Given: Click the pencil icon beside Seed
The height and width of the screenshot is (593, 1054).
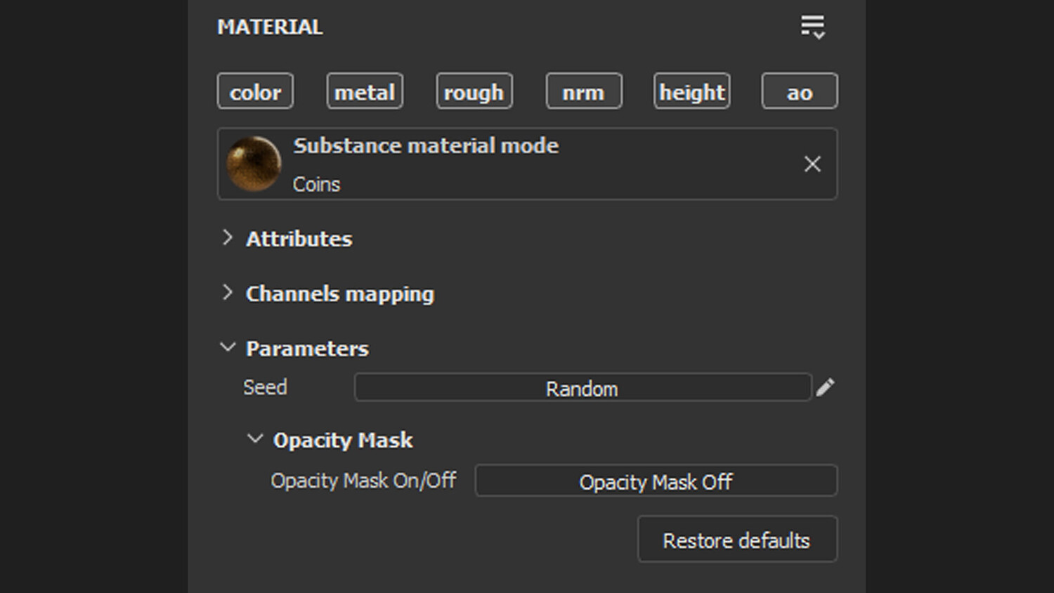Looking at the screenshot, I should pos(826,387).
